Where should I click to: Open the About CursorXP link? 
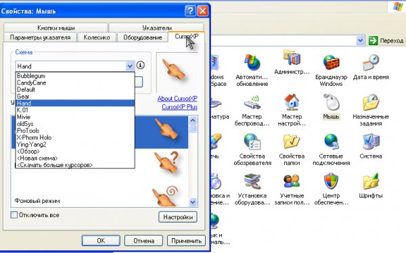coord(177,99)
